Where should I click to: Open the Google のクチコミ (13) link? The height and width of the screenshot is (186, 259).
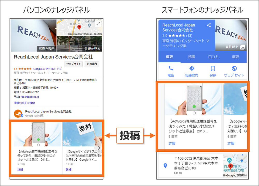pyautogui.click(x=48, y=69)
